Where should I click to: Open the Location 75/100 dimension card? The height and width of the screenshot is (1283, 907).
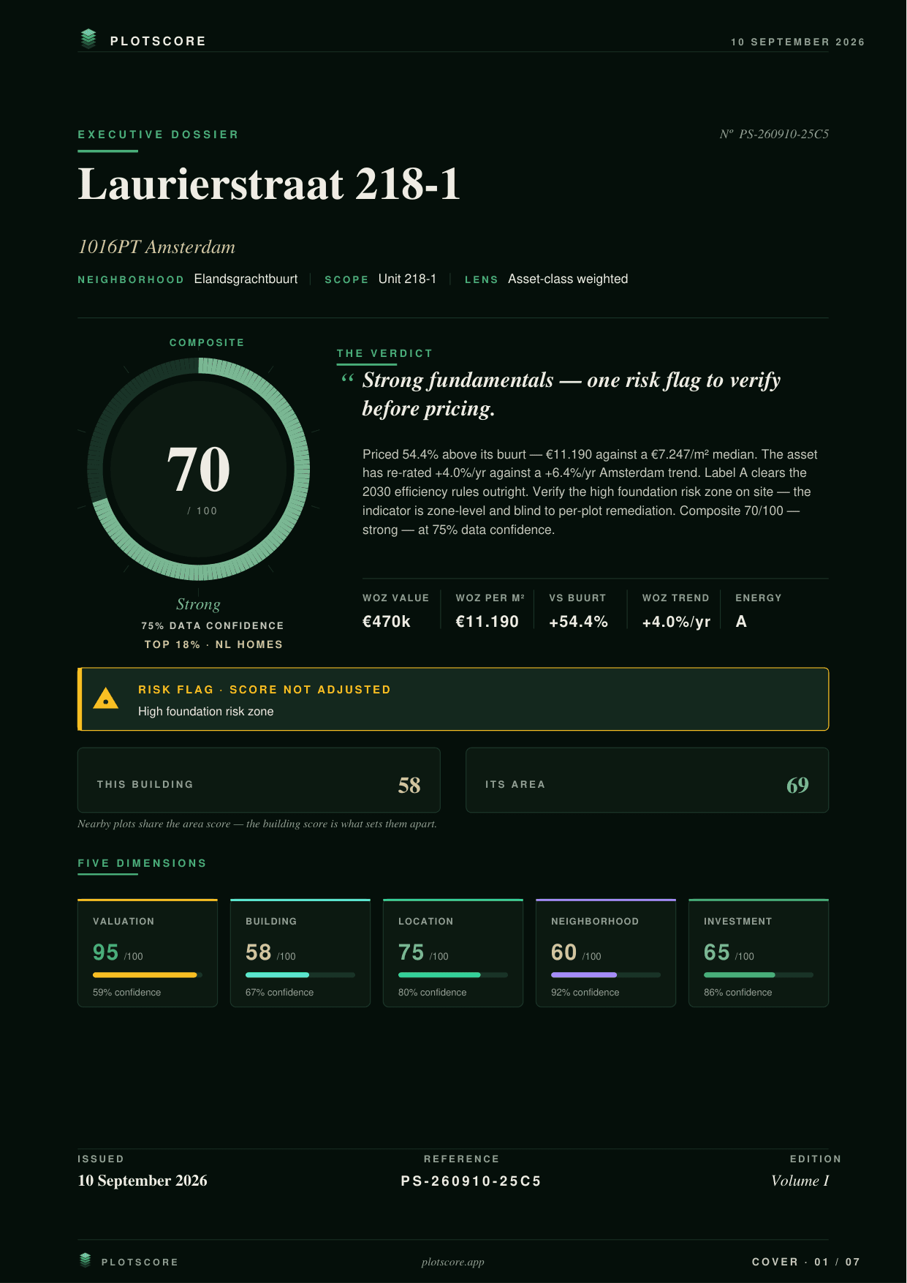pyautogui.click(x=453, y=953)
